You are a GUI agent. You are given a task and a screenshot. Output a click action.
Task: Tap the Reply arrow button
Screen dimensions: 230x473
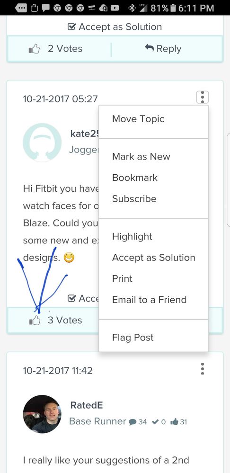tap(163, 49)
